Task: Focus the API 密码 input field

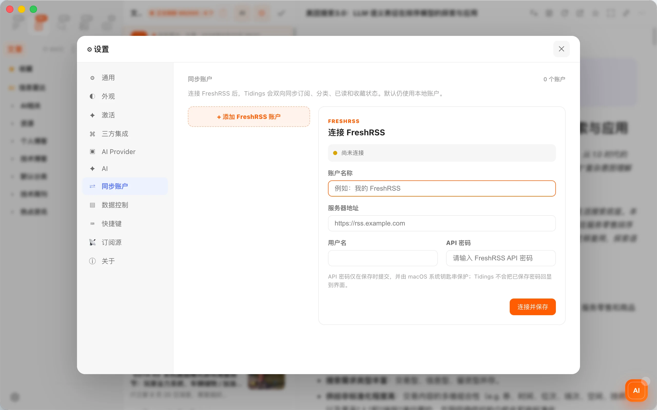Action: [x=501, y=258]
